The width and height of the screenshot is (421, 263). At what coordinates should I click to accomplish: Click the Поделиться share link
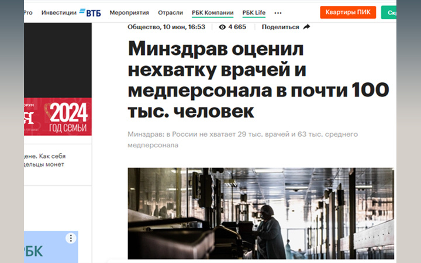click(280, 27)
